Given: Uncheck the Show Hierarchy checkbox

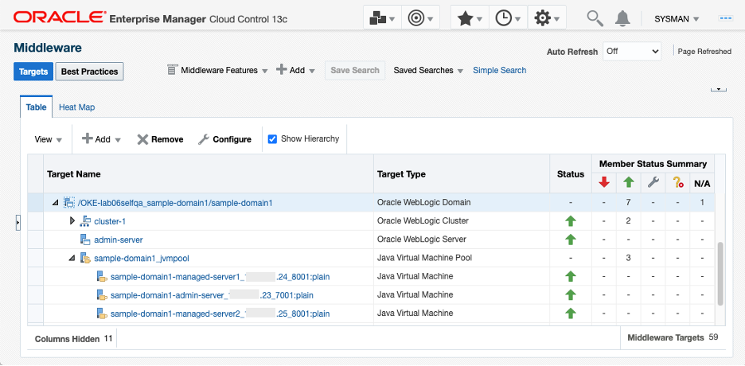Looking at the screenshot, I should 272,139.
